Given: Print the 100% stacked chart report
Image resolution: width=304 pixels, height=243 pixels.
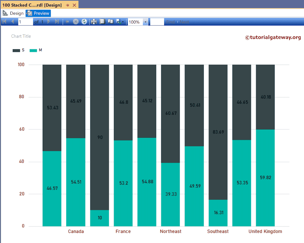Looking at the screenshot, I should (x=94, y=22).
